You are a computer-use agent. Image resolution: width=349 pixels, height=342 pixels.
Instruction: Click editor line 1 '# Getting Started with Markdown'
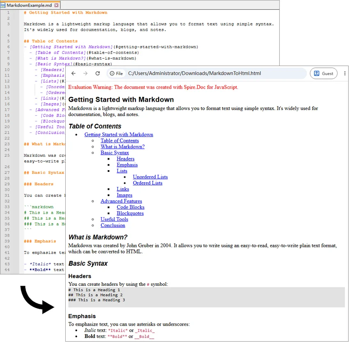click(x=65, y=13)
